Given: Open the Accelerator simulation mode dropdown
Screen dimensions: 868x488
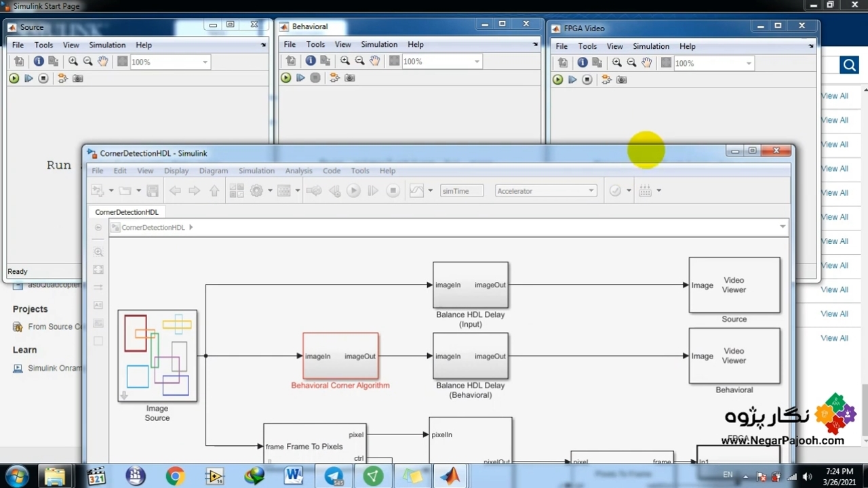Looking at the screenshot, I should click(x=546, y=191).
